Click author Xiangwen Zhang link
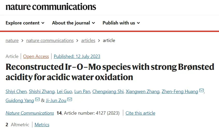 pyautogui.click(x=142, y=91)
